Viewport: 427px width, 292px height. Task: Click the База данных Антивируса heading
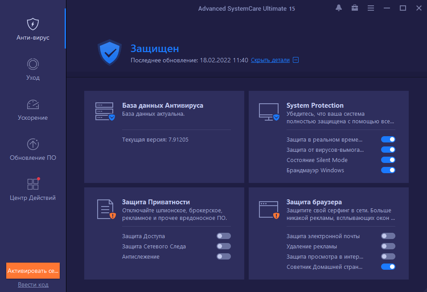pyautogui.click(x=163, y=105)
